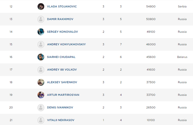Screen dimensions: 193x125
Task: Click Siarhei Chudapal's profile avatar
Action: (x=41, y=57)
